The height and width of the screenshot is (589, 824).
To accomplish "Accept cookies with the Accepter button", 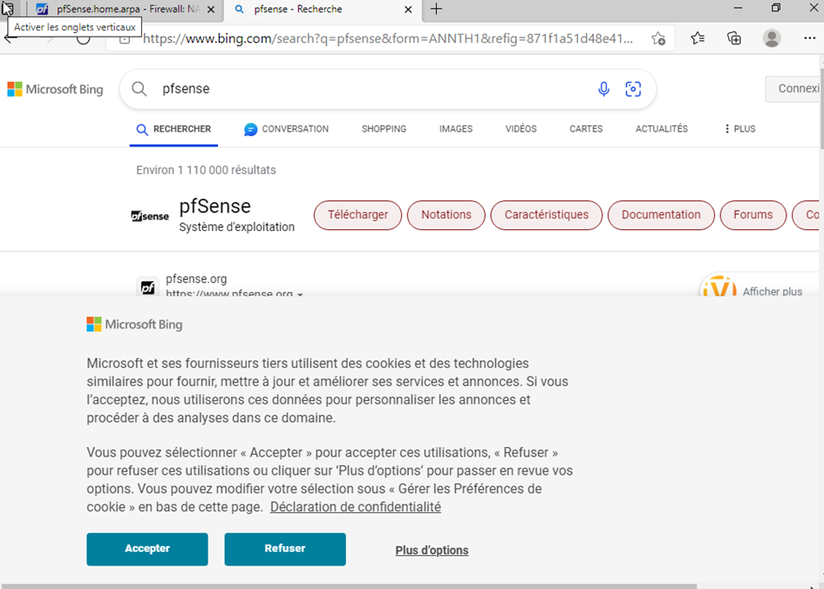I will pos(146,549).
